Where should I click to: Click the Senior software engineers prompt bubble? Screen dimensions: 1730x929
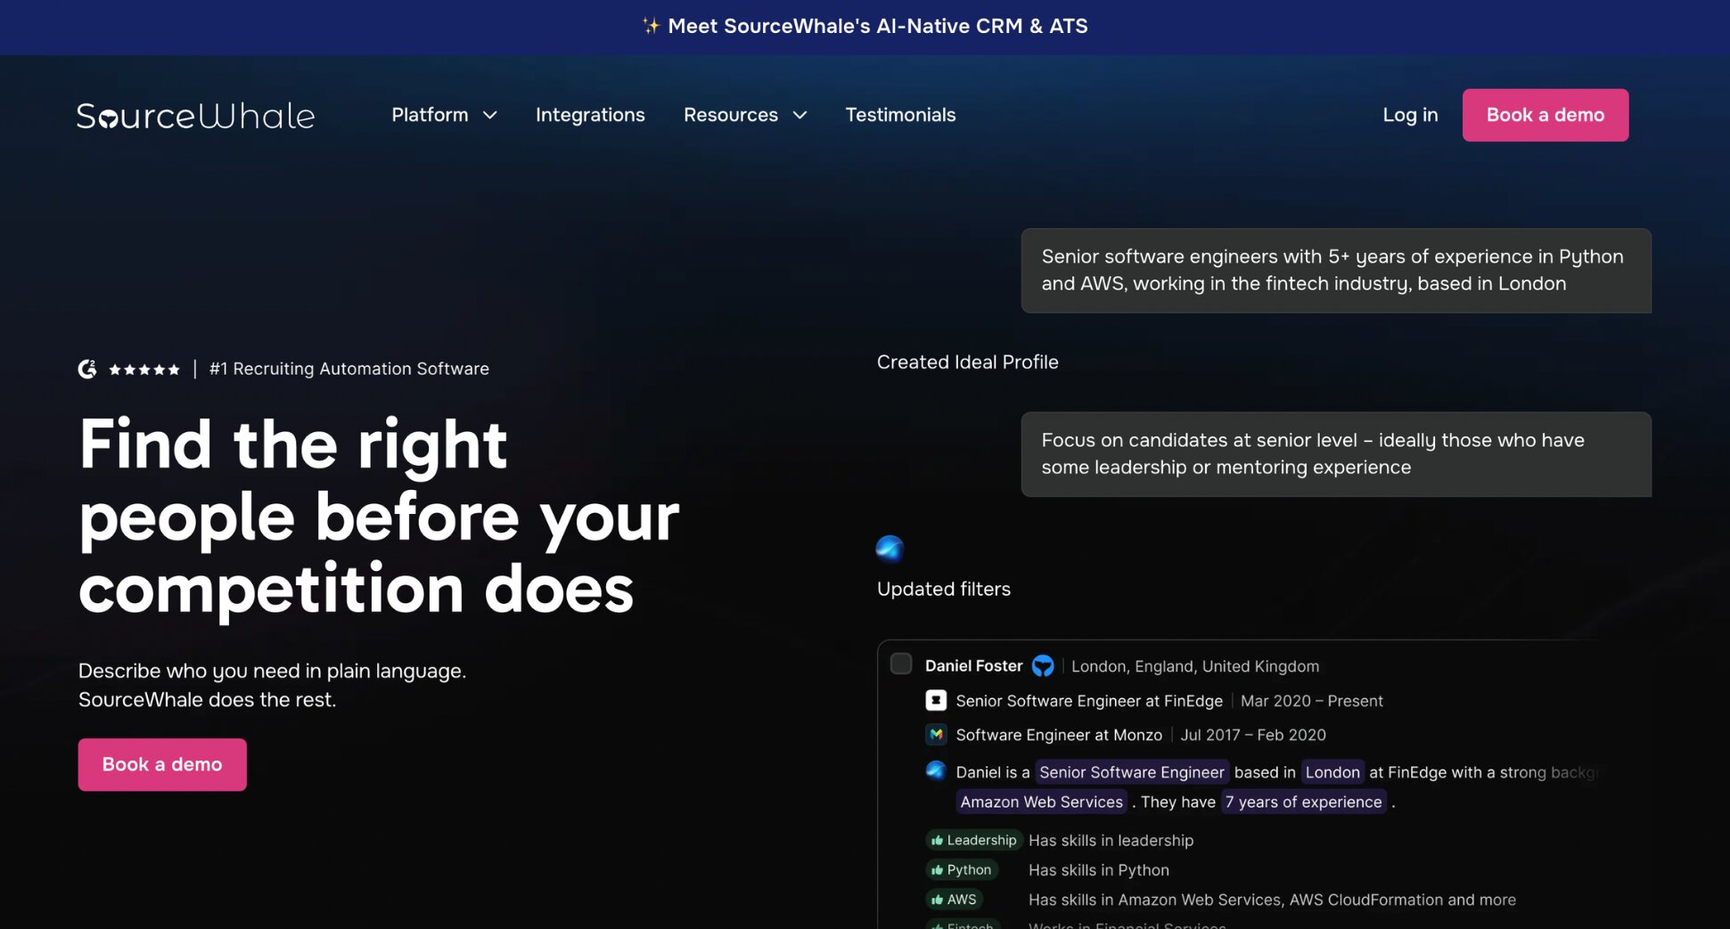tap(1336, 271)
